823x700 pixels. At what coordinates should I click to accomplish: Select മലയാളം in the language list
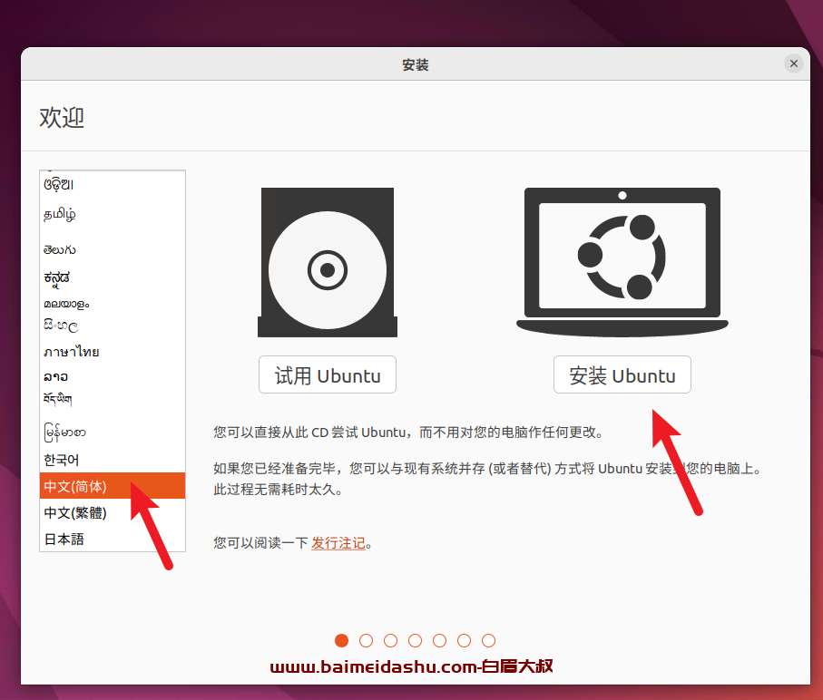click(113, 304)
